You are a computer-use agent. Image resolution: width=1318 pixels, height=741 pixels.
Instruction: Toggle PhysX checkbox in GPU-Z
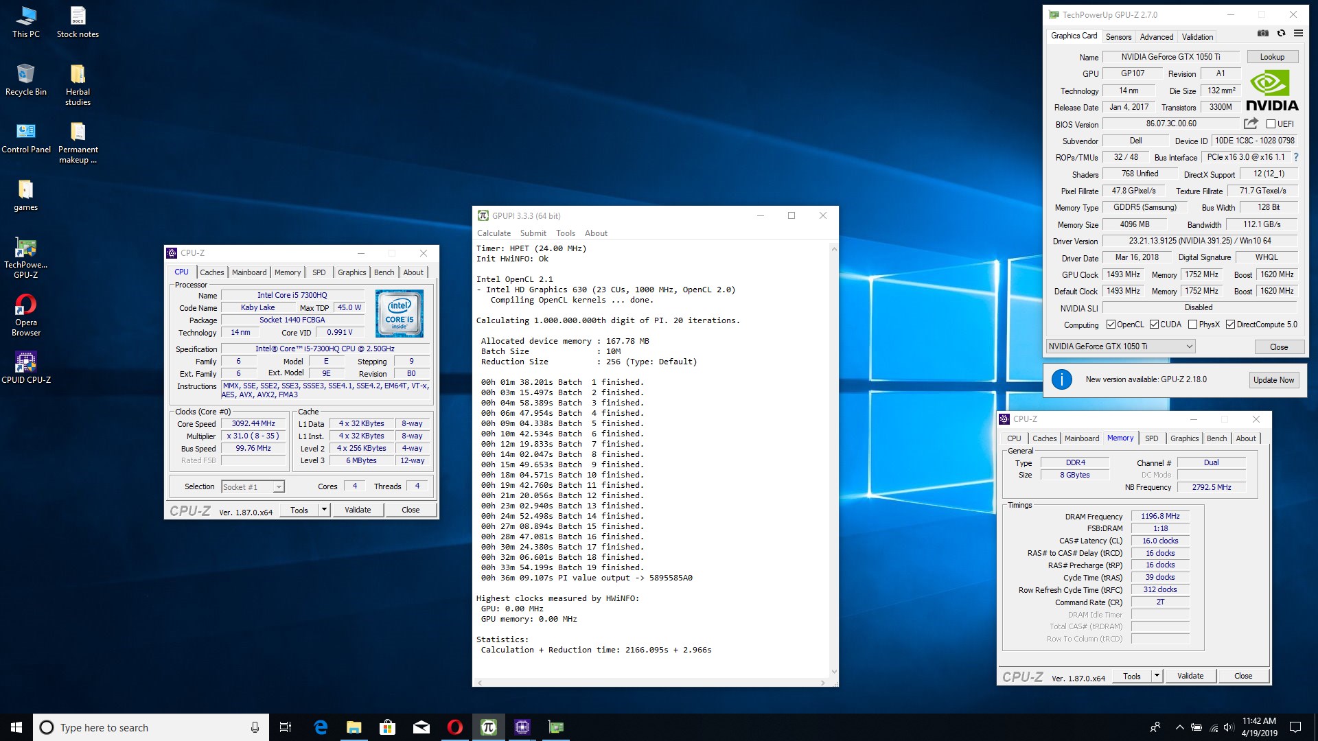click(x=1192, y=325)
